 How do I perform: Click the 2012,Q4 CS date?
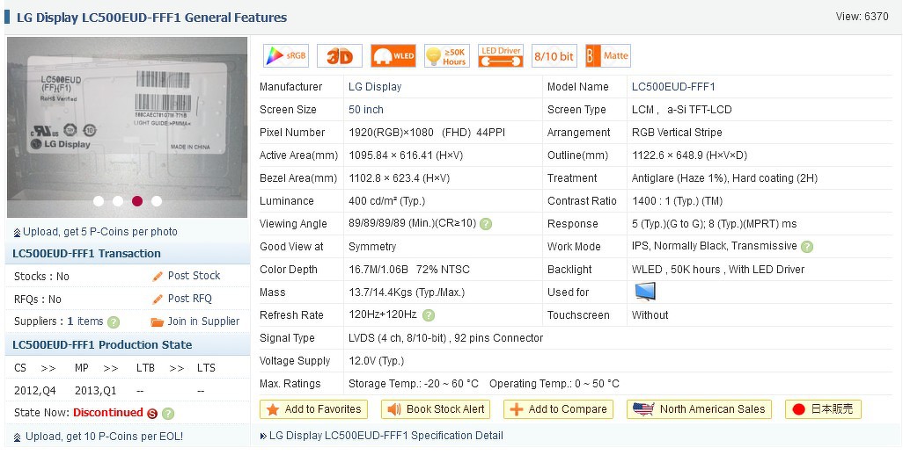click(35, 391)
